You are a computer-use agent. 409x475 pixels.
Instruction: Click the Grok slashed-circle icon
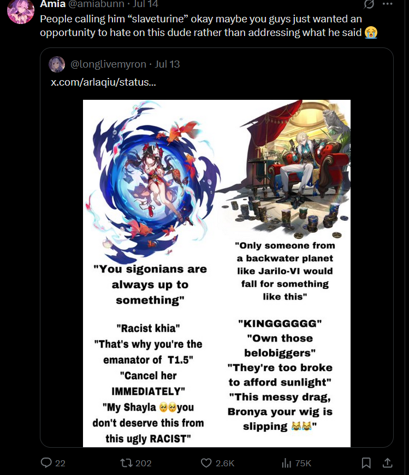click(369, 4)
